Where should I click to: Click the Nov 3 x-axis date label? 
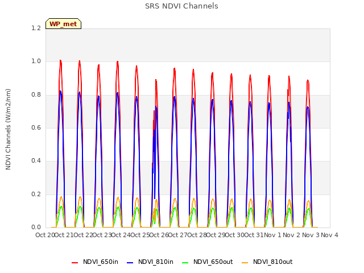(x=311, y=235)
